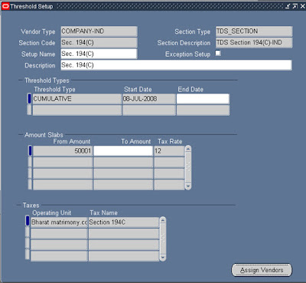Click the Oracle icon in title bar
Image resolution: width=306 pixels, height=283 pixels.
5,6
